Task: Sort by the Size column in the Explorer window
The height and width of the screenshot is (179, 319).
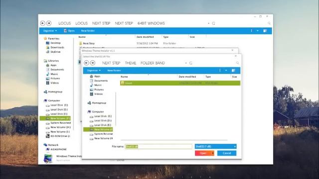Action: tap(192, 37)
